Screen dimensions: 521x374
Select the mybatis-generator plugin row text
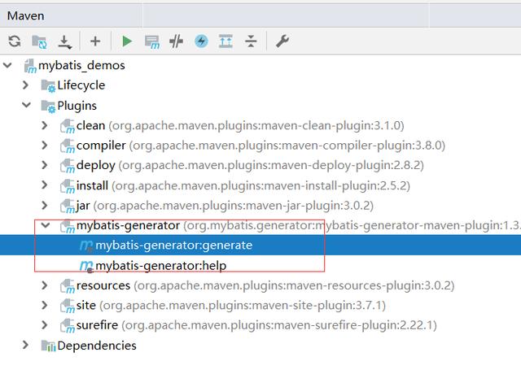[x=299, y=225]
